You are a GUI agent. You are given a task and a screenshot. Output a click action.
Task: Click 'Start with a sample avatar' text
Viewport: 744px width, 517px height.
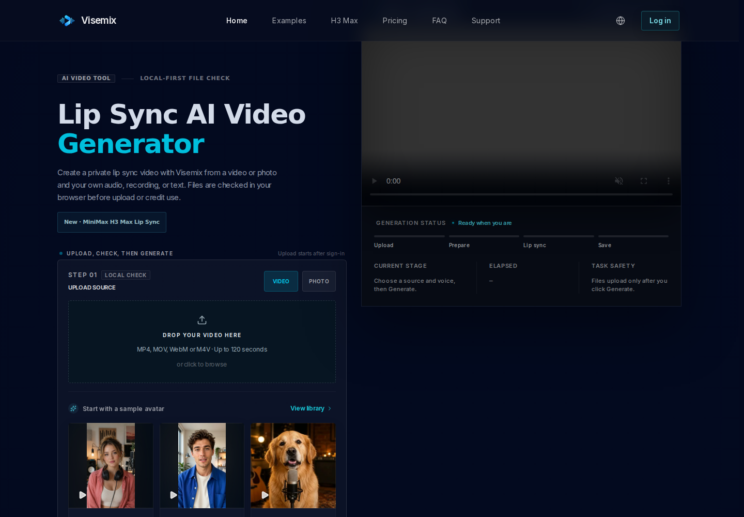coord(123,409)
